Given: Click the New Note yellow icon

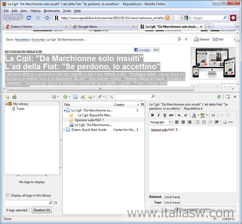Looking at the screenshot, I should point(90,97).
